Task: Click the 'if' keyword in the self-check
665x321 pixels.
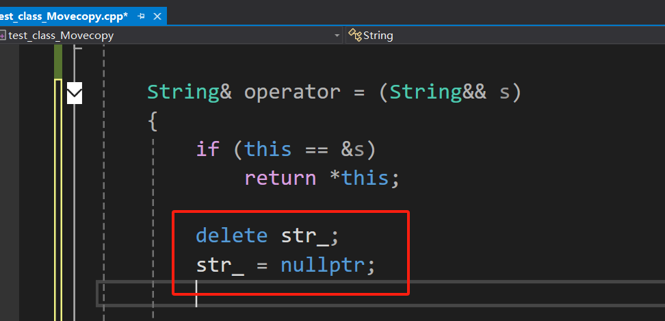Action: click(x=207, y=150)
